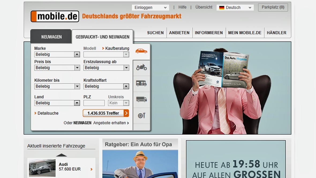316x178 pixels.
Task: Click Oder Neuwagen Angebote erhalten link
Action: tap(96, 123)
